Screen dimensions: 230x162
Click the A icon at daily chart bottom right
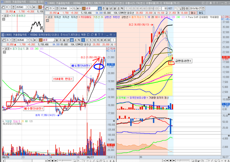228,161
